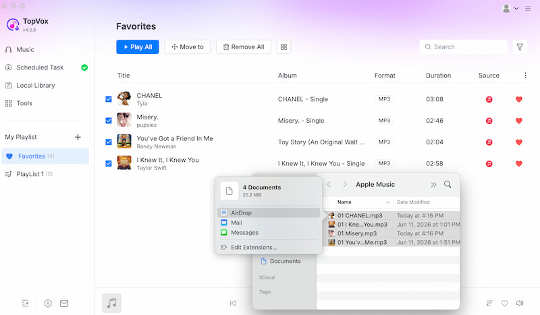540x315 pixels.
Task: Collapse the sidebar with bottom icon
Action: point(25,304)
